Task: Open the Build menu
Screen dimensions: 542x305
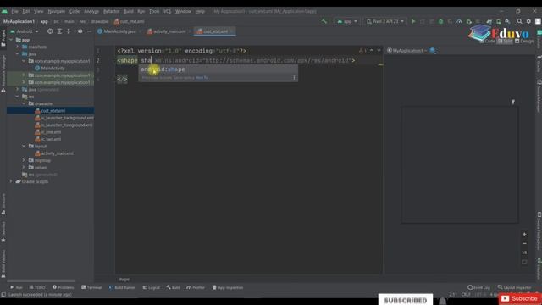Action: pyautogui.click(x=128, y=11)
